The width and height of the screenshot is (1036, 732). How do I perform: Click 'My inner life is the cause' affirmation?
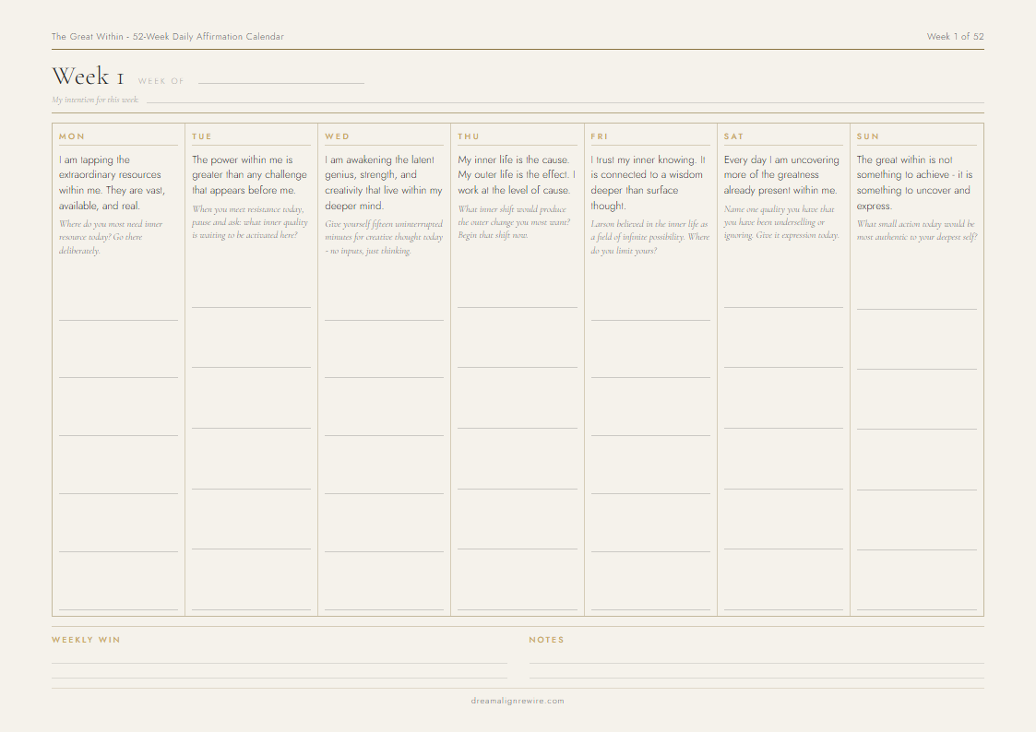click(x=516, y=175)
